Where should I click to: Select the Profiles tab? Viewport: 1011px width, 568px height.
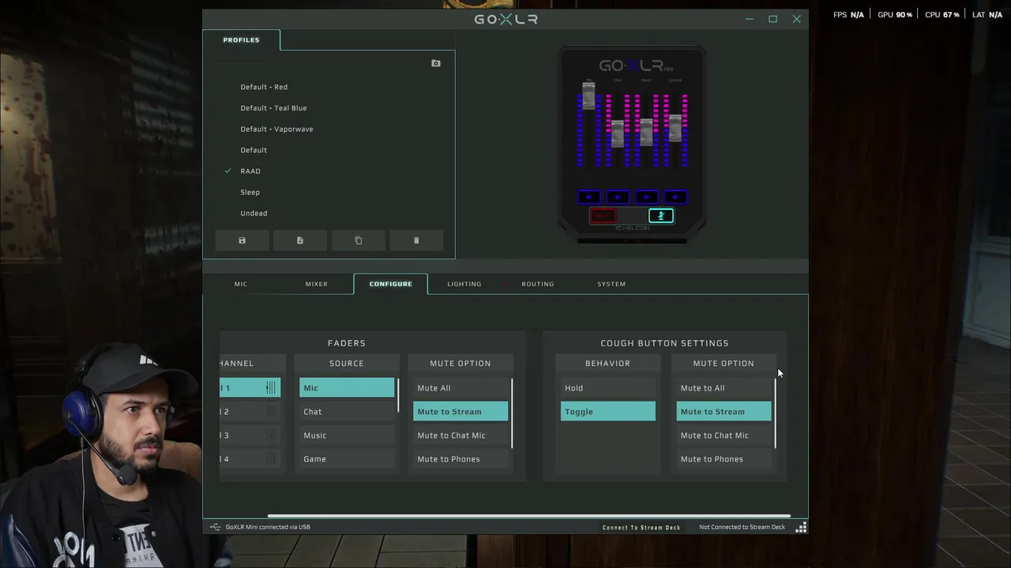tap(241, 39)
